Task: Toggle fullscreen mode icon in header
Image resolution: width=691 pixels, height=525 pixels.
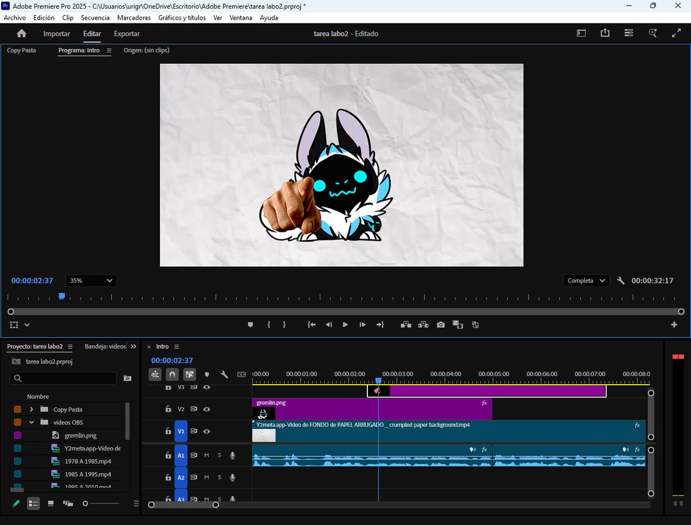Action: coord(676,33)
